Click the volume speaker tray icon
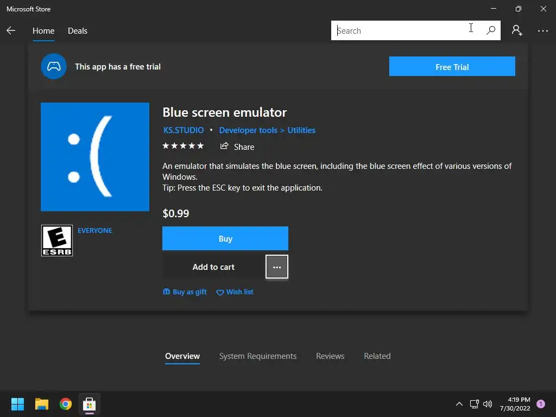The height and width of the screenshot is (417, 556). point(488,404)
